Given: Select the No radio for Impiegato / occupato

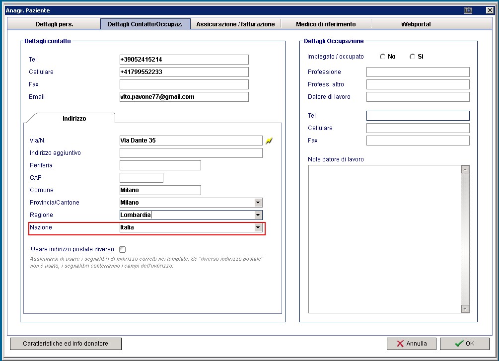Looking at the screenshot, I should 382,56.
